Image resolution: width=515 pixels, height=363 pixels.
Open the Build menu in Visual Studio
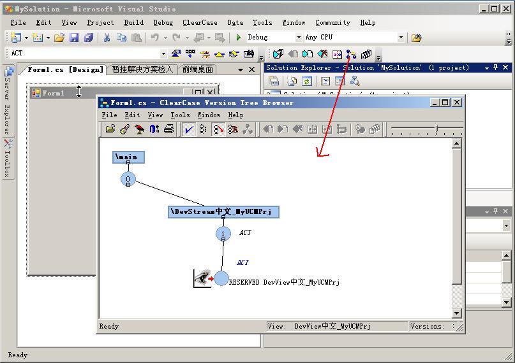point(133,22)
